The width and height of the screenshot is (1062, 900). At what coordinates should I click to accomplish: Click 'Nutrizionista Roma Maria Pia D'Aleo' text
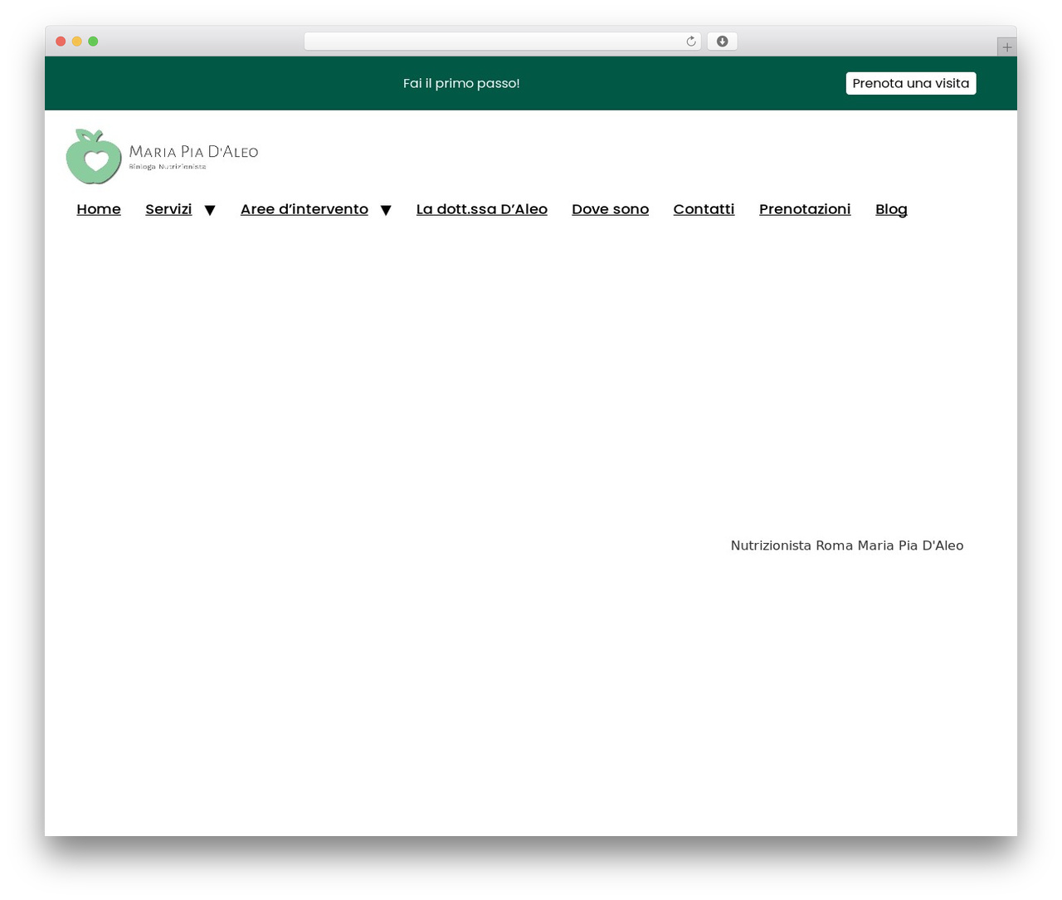tap(847, 545)
